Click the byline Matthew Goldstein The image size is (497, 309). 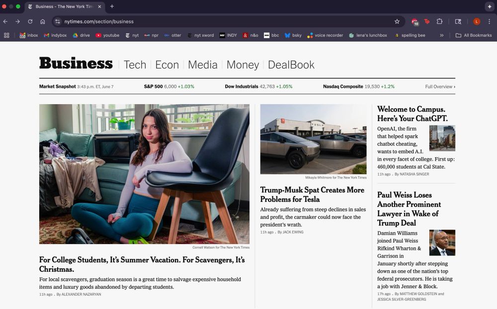(418, 294)
